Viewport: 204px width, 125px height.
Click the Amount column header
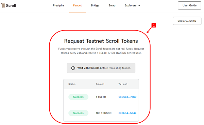tap(100, 84)
